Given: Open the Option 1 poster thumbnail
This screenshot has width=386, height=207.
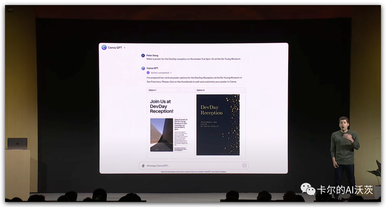Looking at the screenshot, I should pos(169,125).
